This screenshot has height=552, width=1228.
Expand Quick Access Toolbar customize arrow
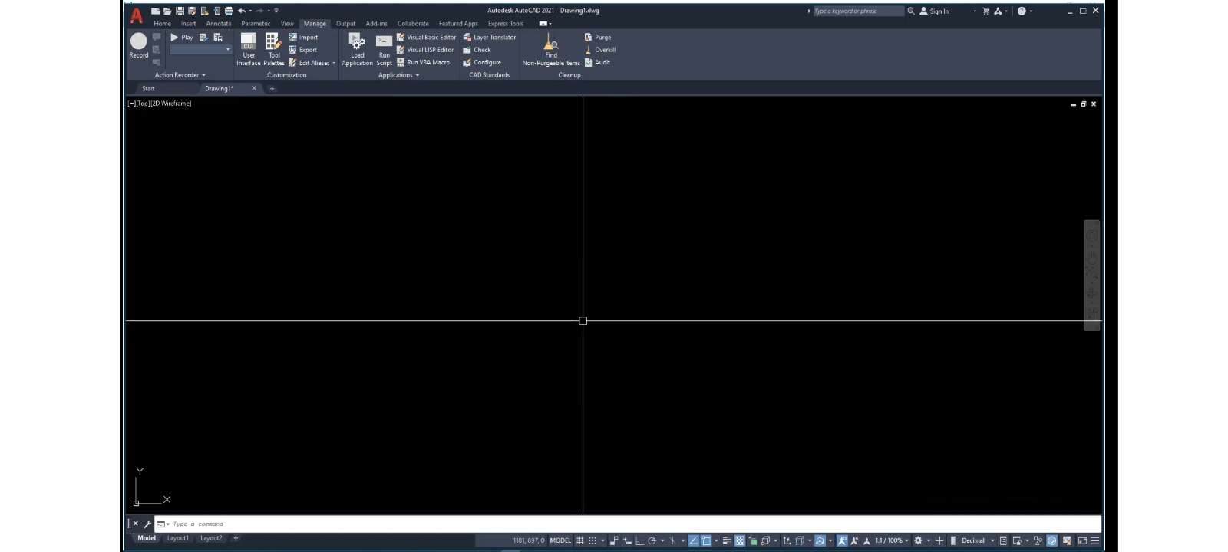(276, 11)
